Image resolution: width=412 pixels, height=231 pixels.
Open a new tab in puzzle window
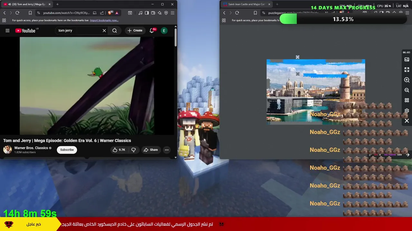(x=277, y=4)
